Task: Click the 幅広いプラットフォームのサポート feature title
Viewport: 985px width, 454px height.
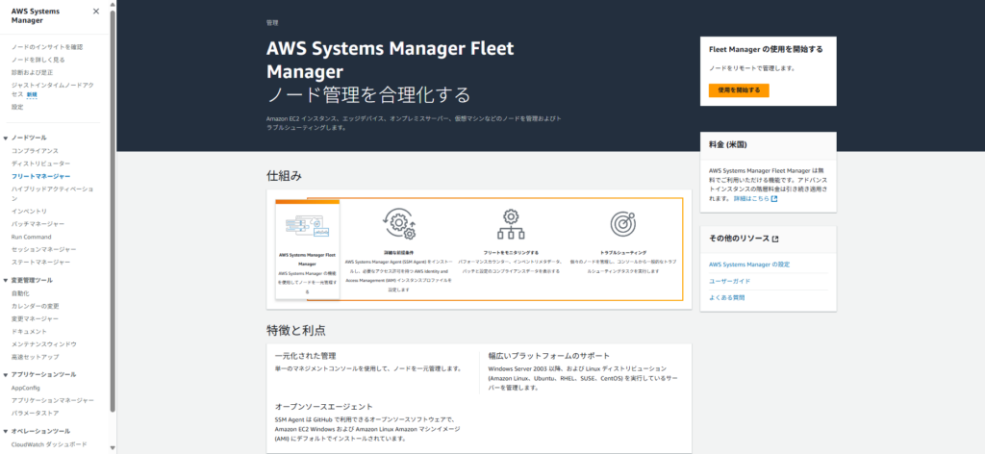Action: (549, 356)
